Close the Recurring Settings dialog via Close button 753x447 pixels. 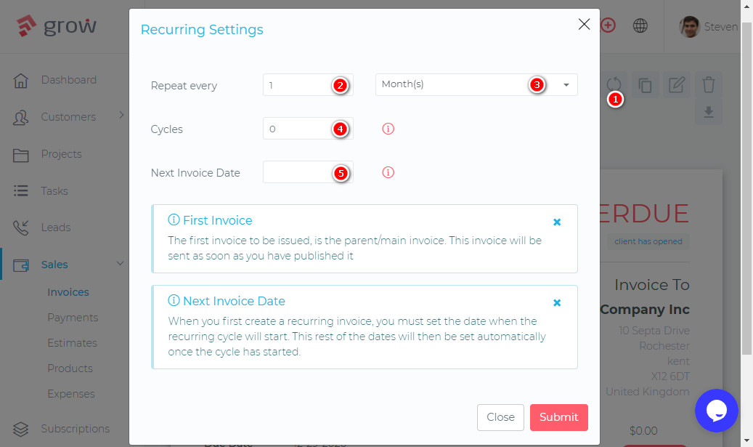pos(500,417)
